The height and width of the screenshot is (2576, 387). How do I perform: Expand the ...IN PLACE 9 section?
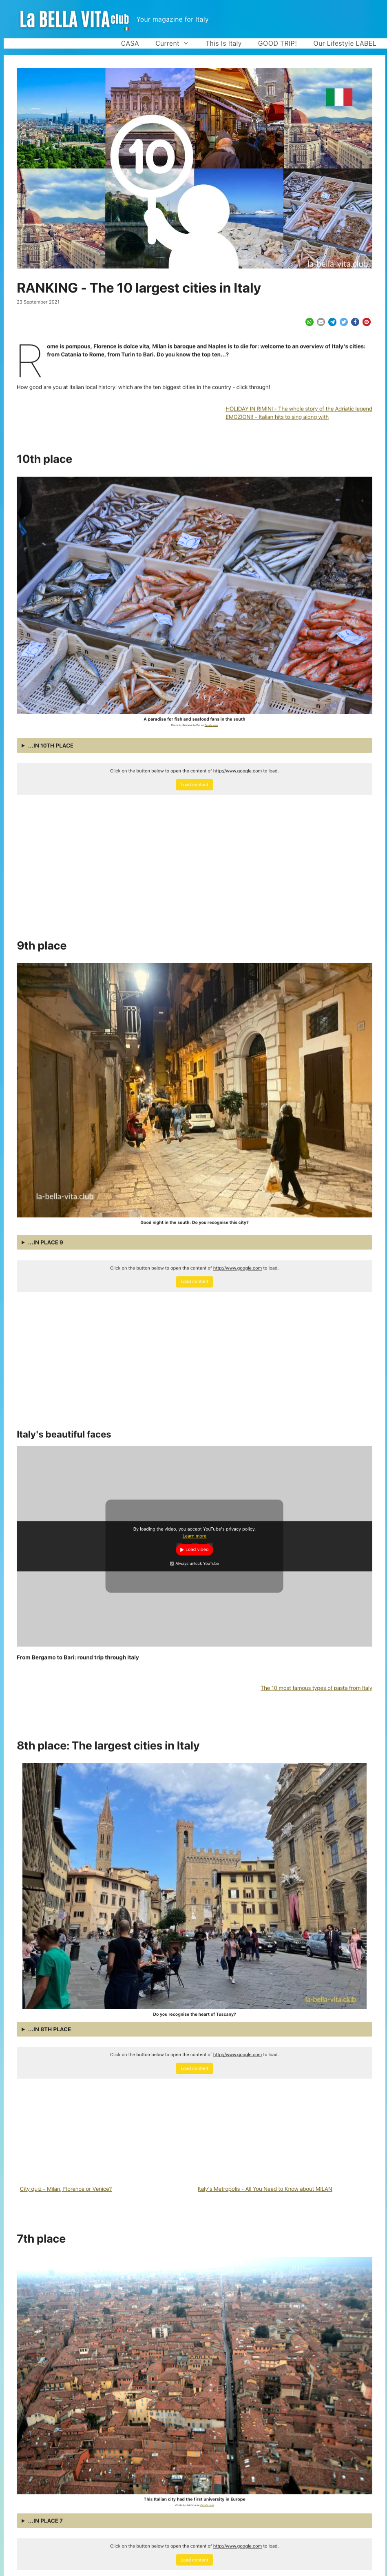coord(194,1242)
